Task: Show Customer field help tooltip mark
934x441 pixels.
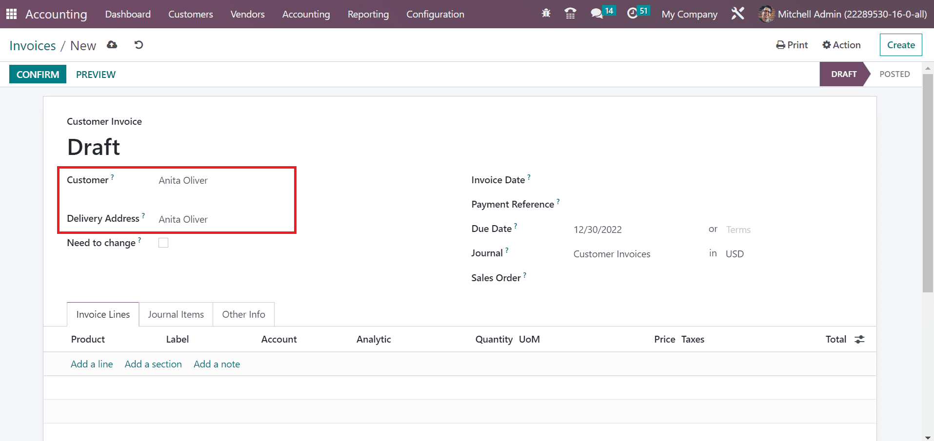Action: pos(112,177)
